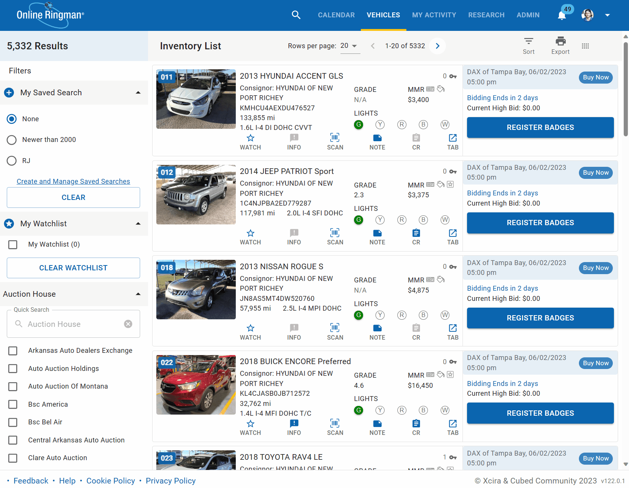Select the red light on Nissan Rogue
The width and height of the screenshot is (629, 488).
click(402, 315)
